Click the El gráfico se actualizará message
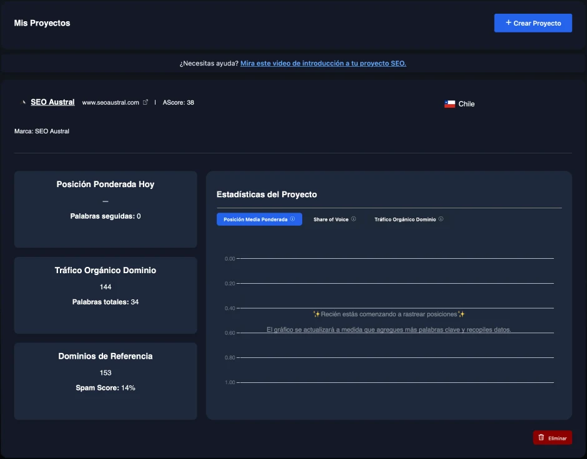Image resolution: width=587 pixels, height=459 pixels. [388, 329]
